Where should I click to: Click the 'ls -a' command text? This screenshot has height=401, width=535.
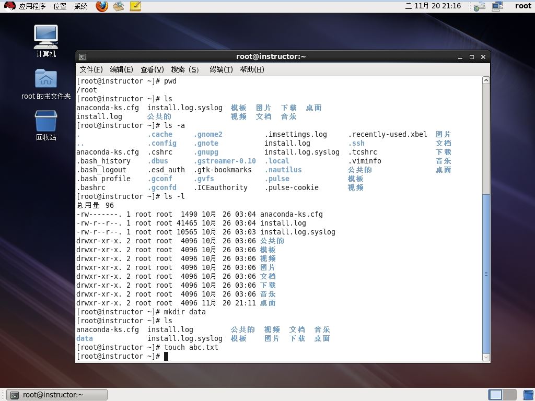(175, 125)
